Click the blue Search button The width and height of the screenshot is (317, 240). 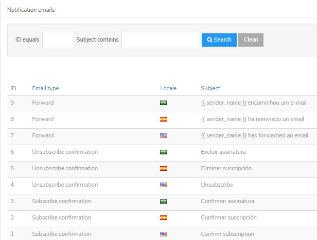tap(219, 40)
